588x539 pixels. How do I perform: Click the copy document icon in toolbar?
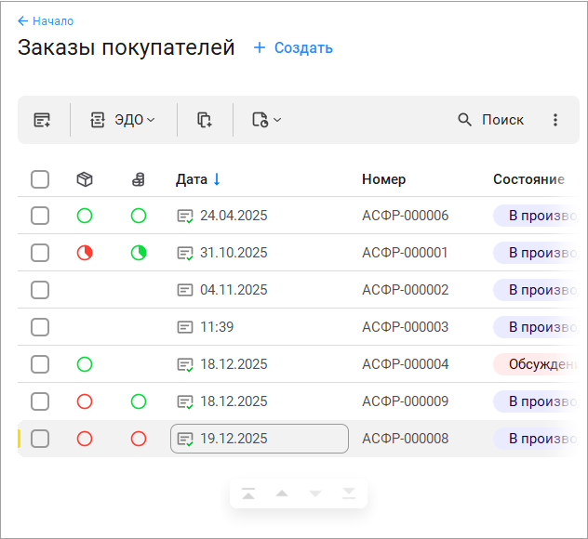[205, 120]
